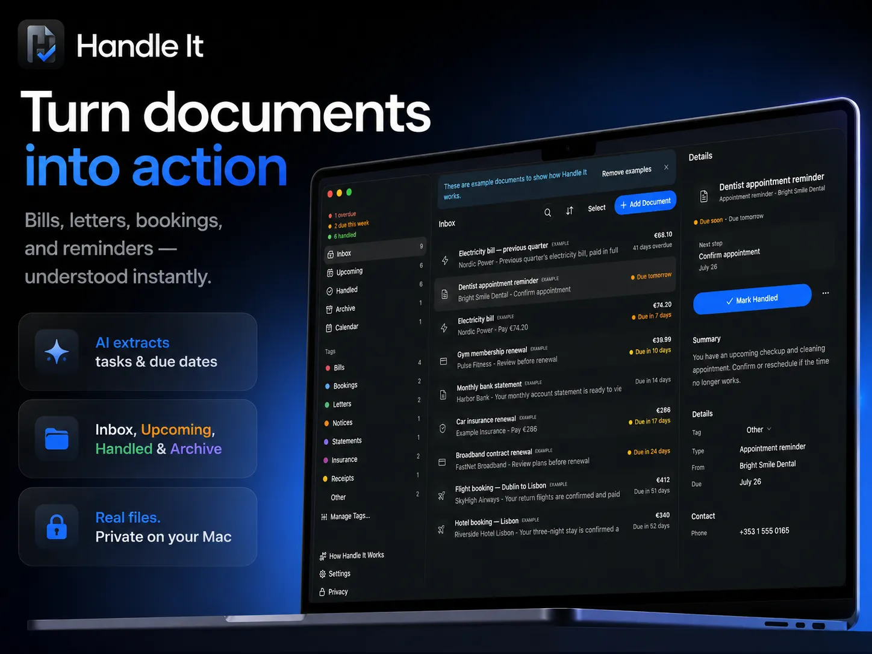
Task: Click the red Bills tag dot
Action: tap(328, 368)
